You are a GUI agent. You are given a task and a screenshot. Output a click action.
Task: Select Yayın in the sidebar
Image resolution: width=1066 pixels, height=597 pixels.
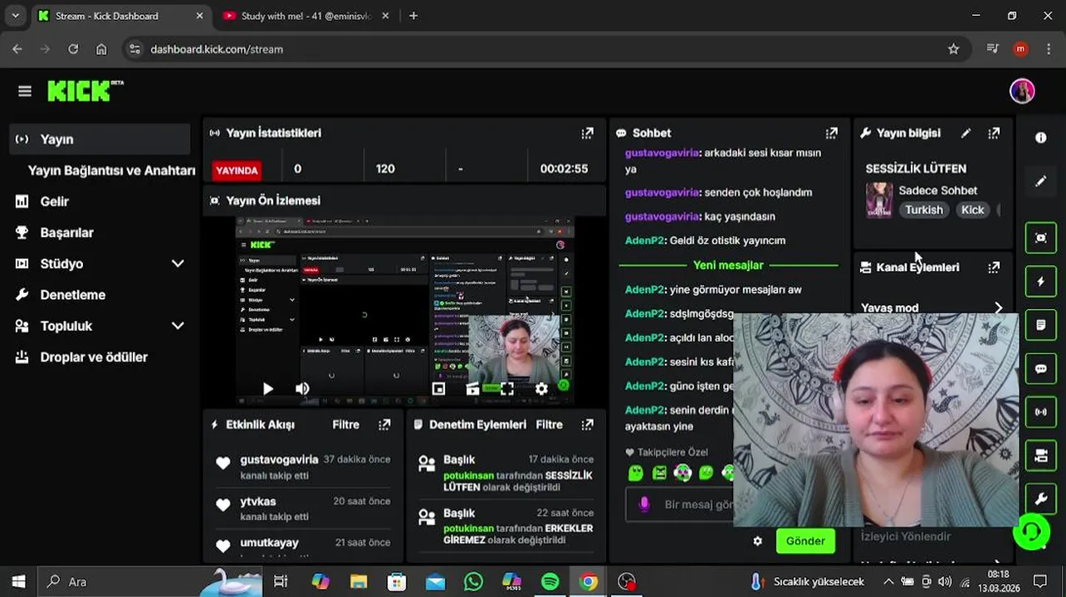point(100,139)
